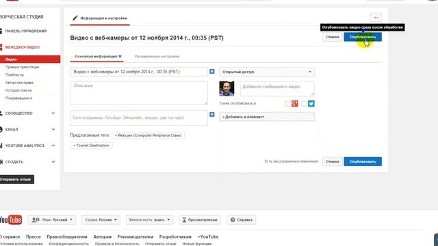The height and width of the screenshot is (246, 438).
Task: Enable the Google+ sharing checkbox
Action: coord(287,104)
